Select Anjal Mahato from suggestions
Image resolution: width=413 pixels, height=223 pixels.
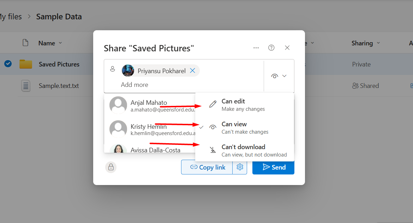click(149, 105)
